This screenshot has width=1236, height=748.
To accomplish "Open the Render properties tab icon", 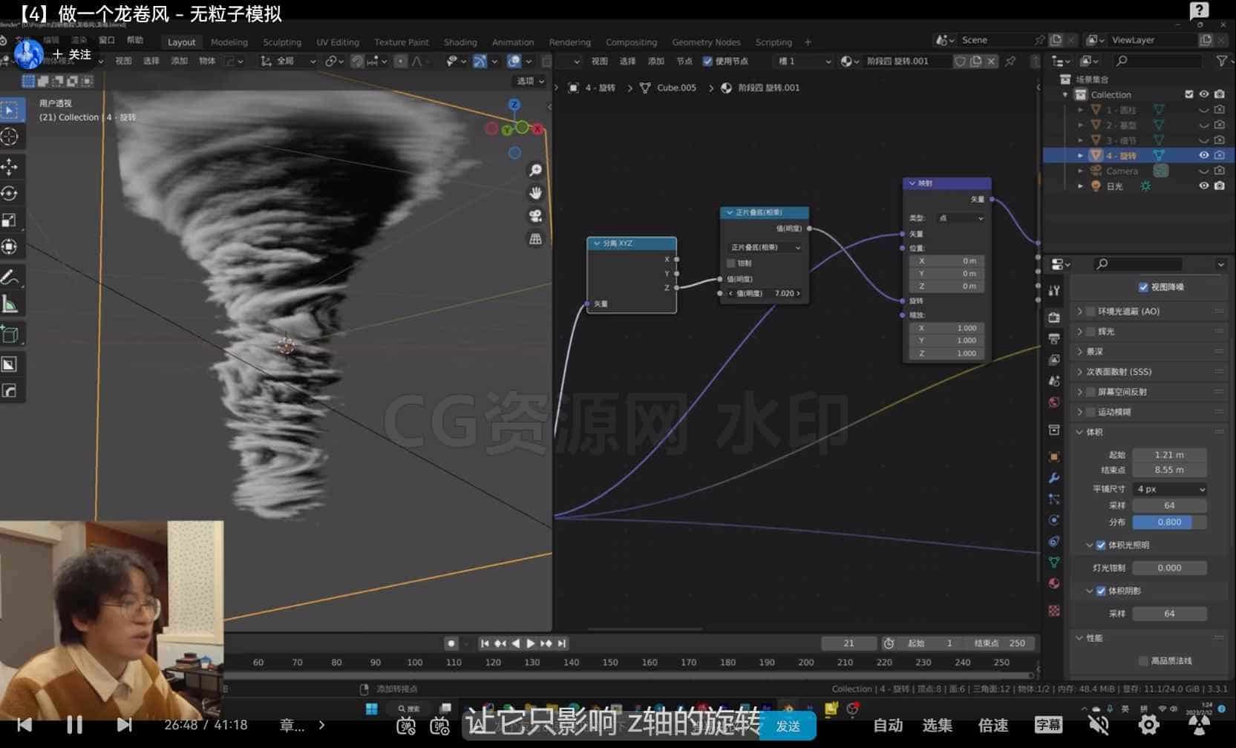I will [1054, 317].
